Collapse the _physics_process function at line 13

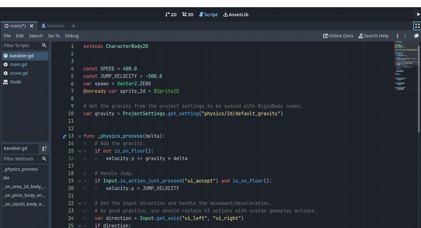pyautogui.click(x=79, y=136)
